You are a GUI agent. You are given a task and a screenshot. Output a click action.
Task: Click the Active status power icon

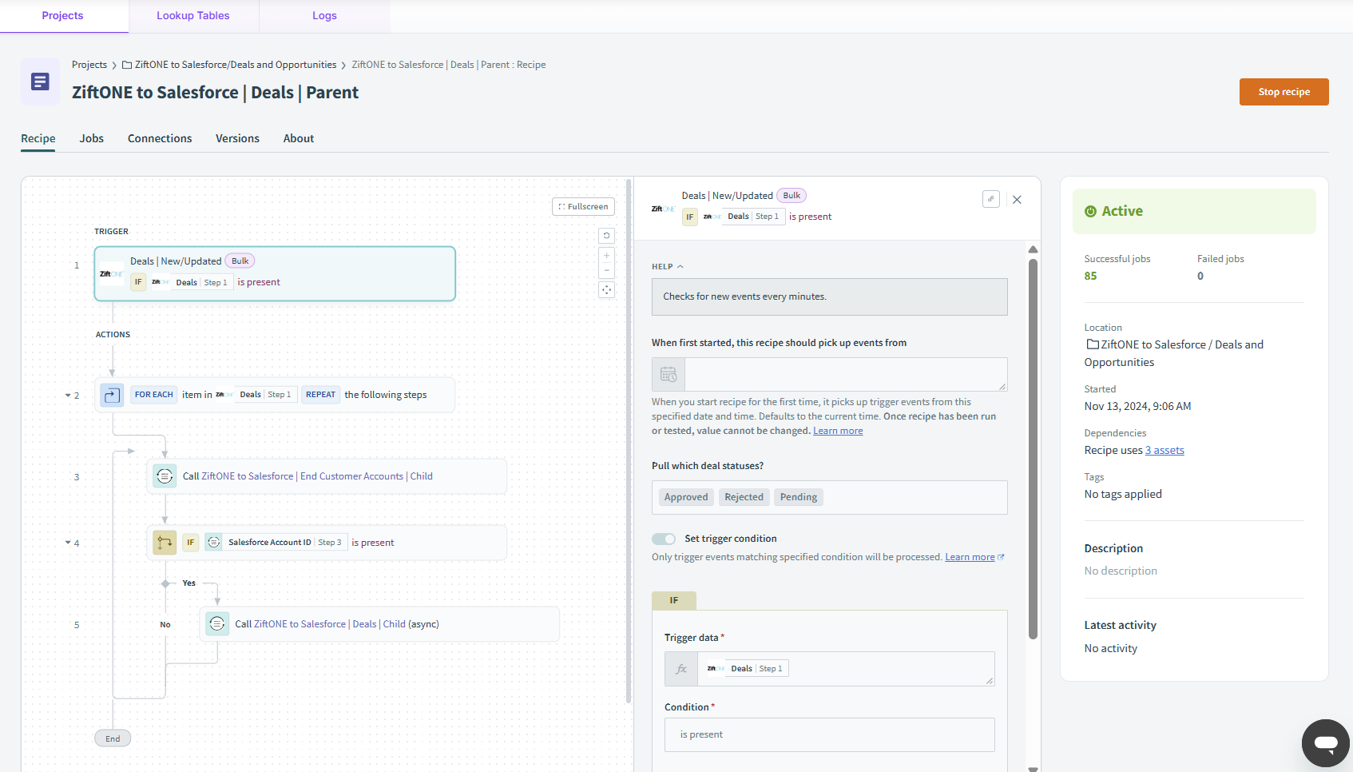[1090, 211]
